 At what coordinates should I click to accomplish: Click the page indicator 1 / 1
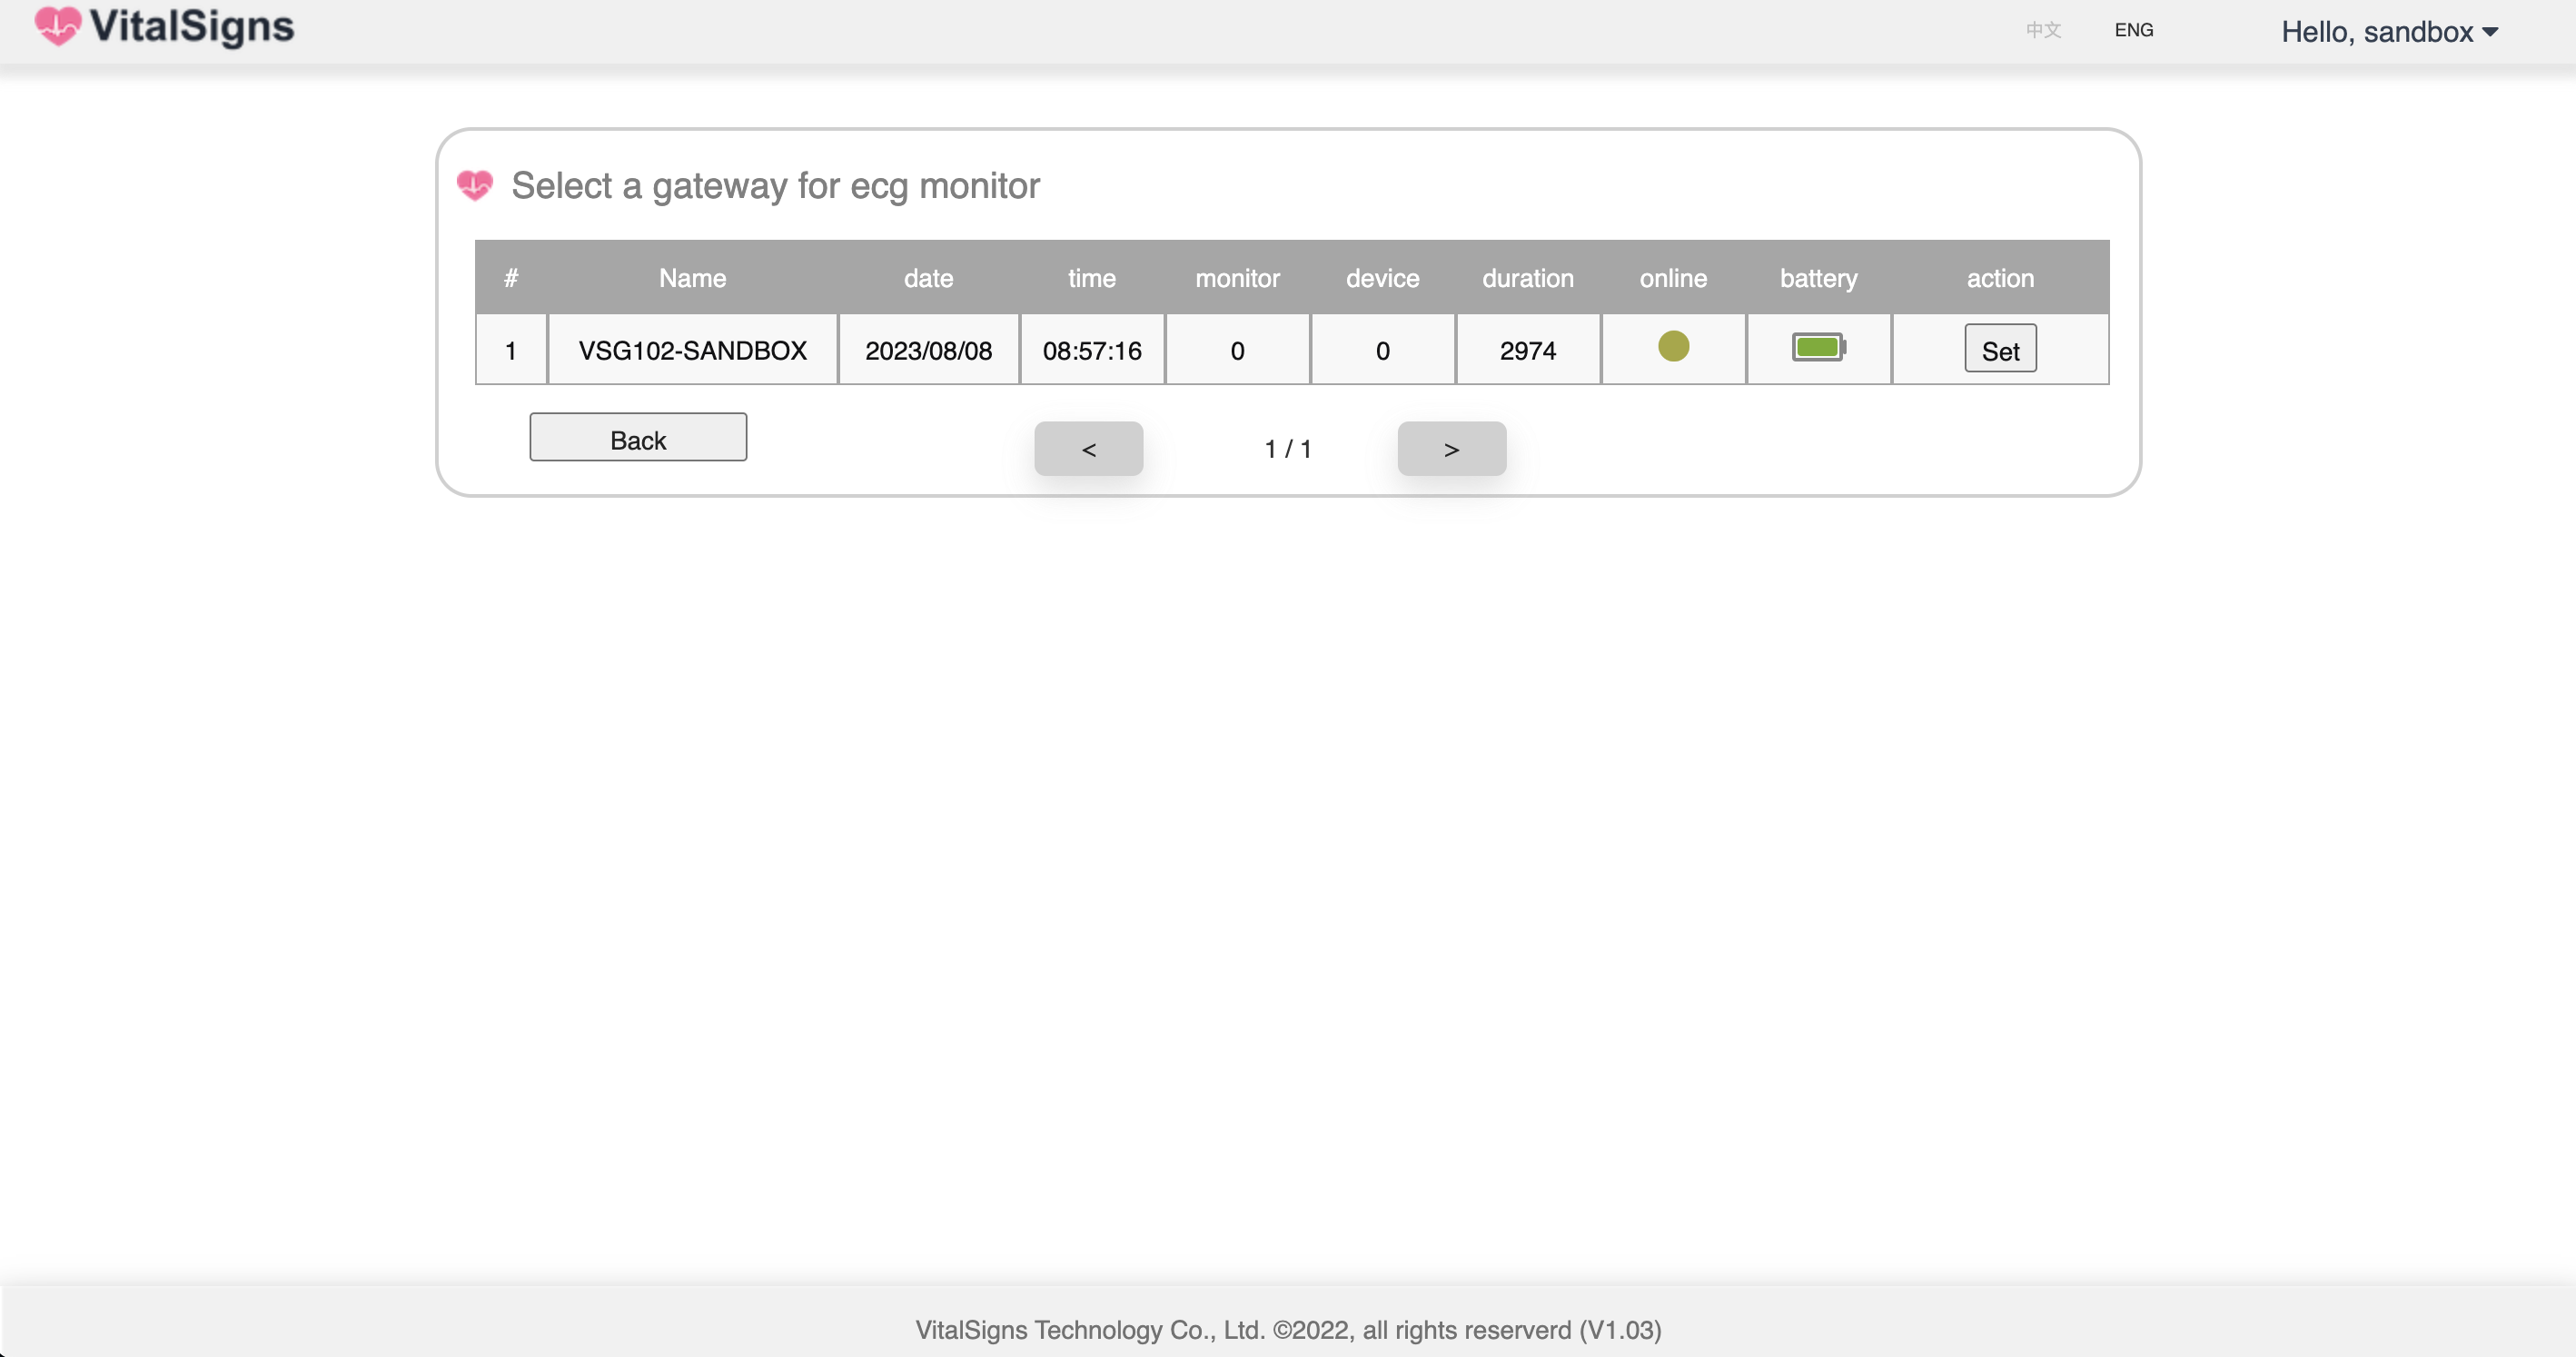[x=1288, y=449]
